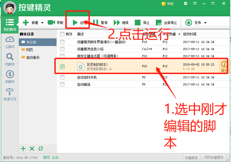
Task: Add a new folder with plus icon
Action: coord(23,149)
